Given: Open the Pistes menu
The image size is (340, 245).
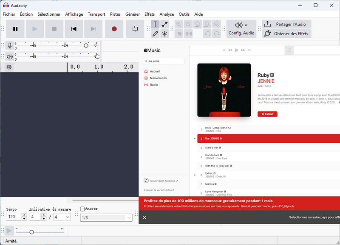Looking at the screenshot, I should click(115, 14).
